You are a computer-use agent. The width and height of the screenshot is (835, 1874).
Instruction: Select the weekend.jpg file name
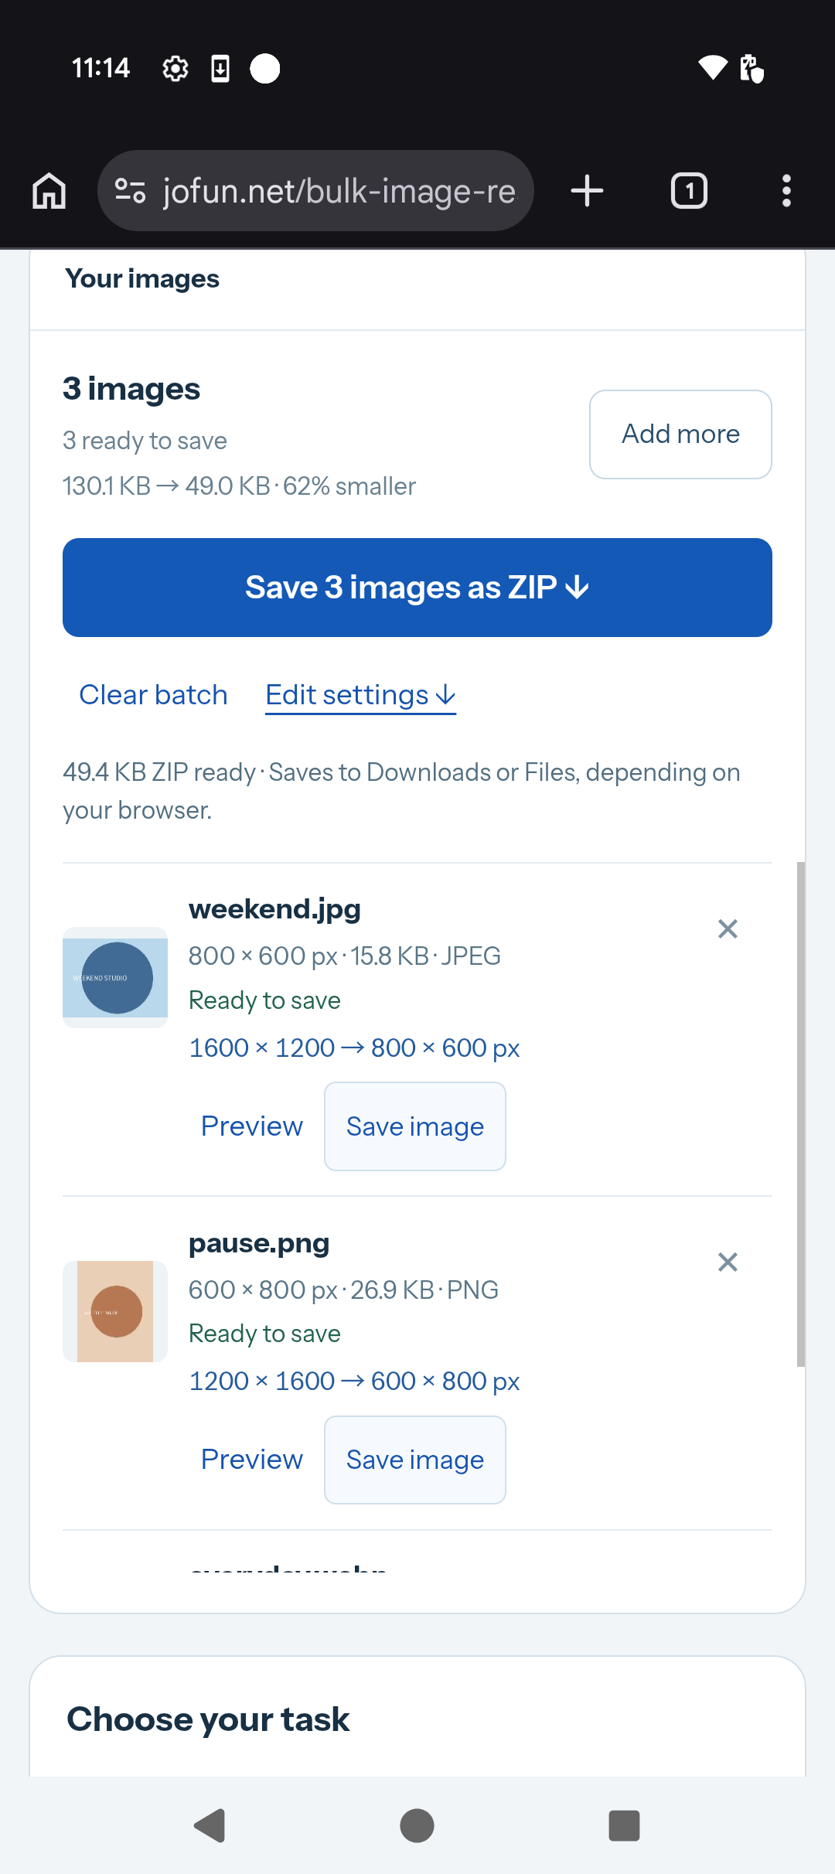pyautogui.click(x=274, y=909)
